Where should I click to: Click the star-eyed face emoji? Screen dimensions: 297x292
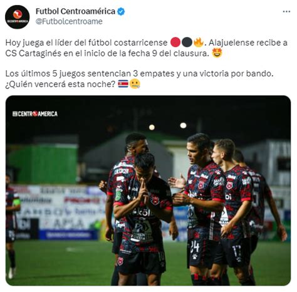click(217, 53)
